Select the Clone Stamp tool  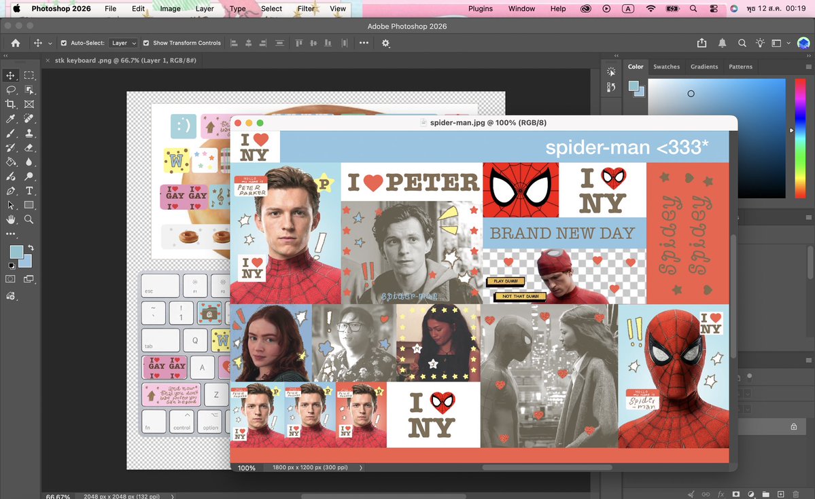click(29, 134)
